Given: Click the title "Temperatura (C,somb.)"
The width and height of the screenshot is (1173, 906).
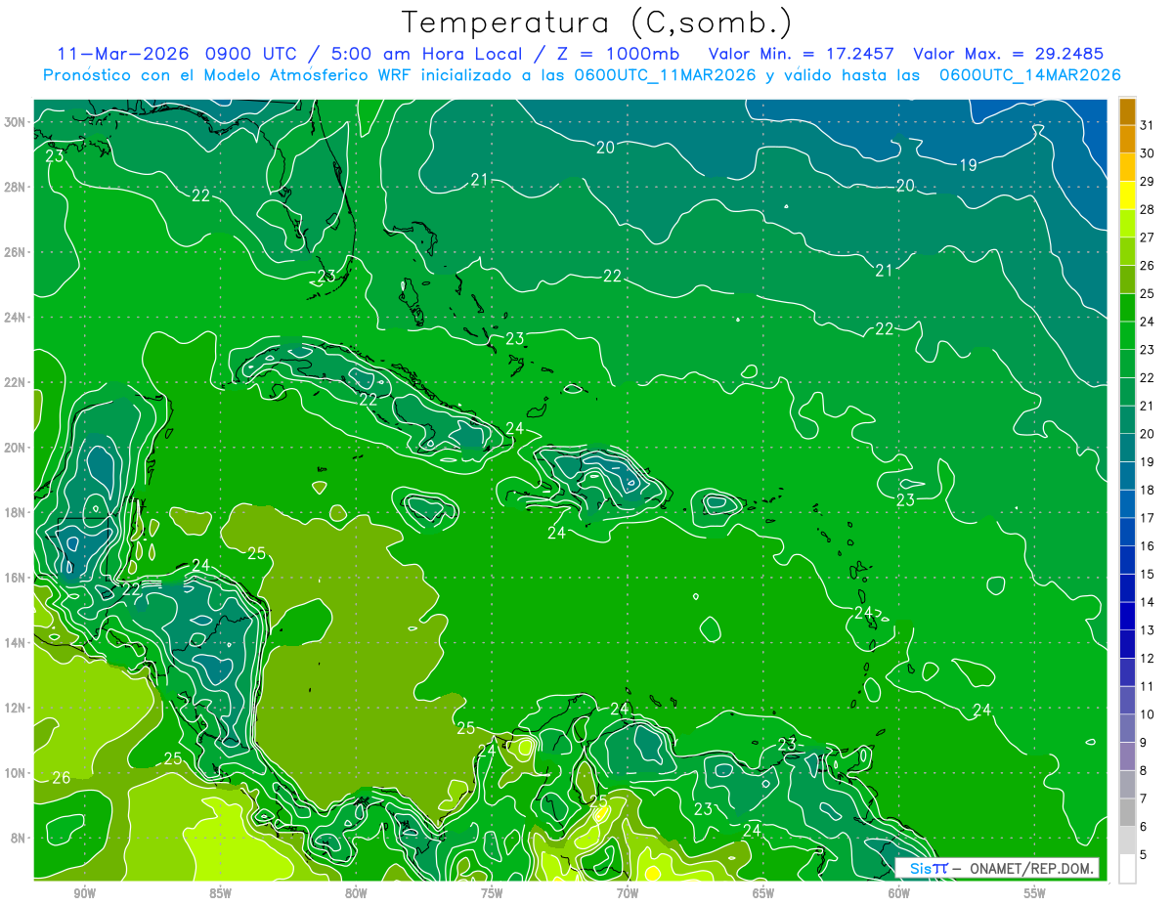Looking at the screenshot, I should (597, 22).
